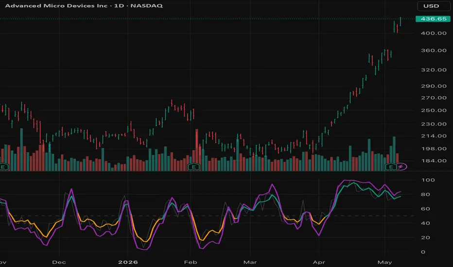
Task: Click the 0 level on the oscillator axis
Action: 423,252
